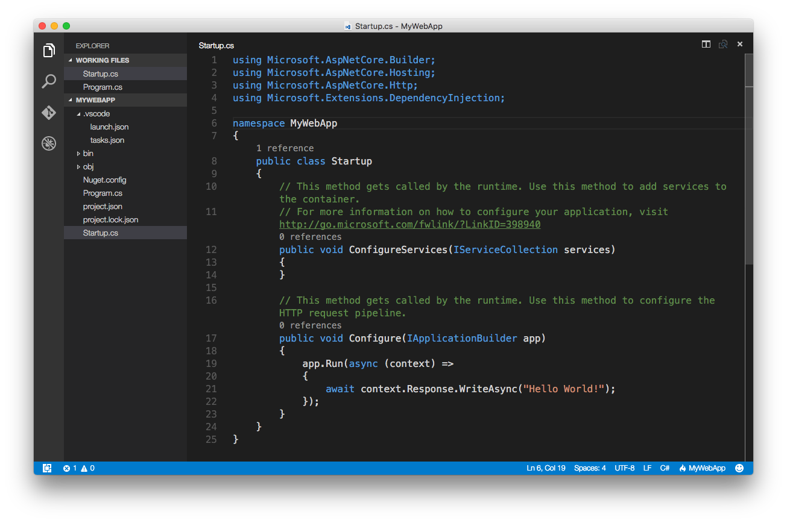The image size is (787, 523).
Task: Click the split editor icon
Action: (706, 44)
